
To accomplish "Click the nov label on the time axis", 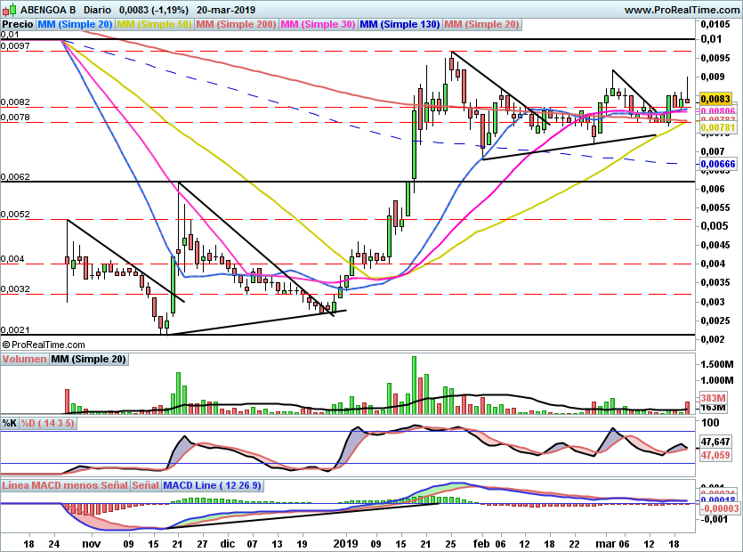I will [x=92, y=544].
